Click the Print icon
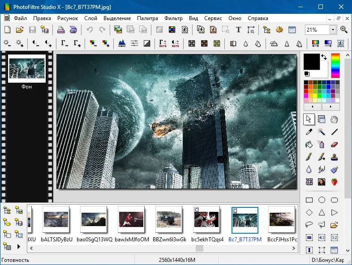 pyautogui.click(x=61, y=29)
